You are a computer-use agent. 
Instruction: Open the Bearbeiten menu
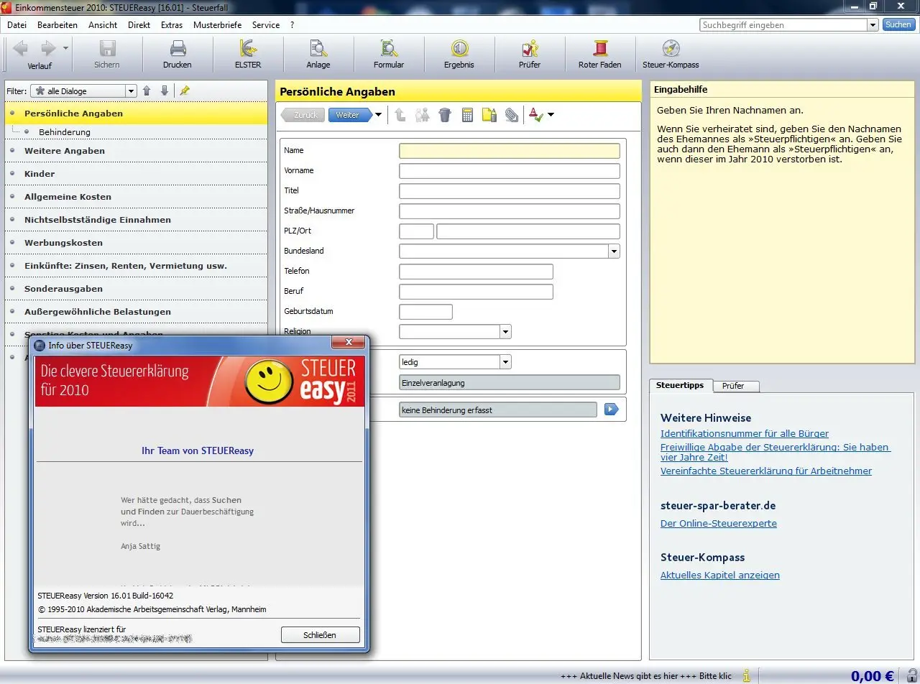pyautogui.click(x=57, y=24)
